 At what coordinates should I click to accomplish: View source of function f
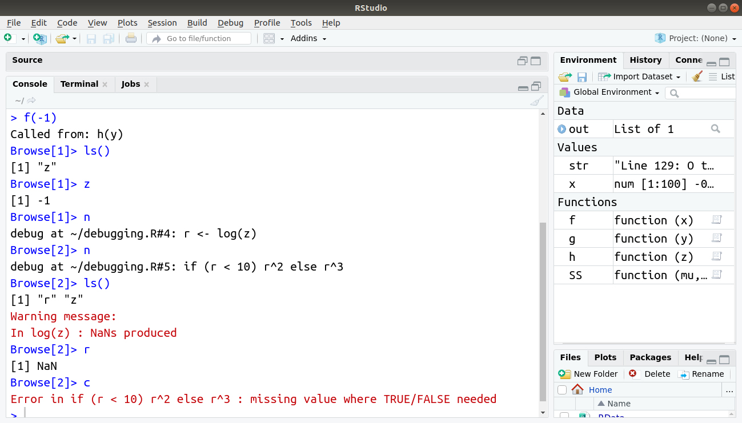coord(717,220)
